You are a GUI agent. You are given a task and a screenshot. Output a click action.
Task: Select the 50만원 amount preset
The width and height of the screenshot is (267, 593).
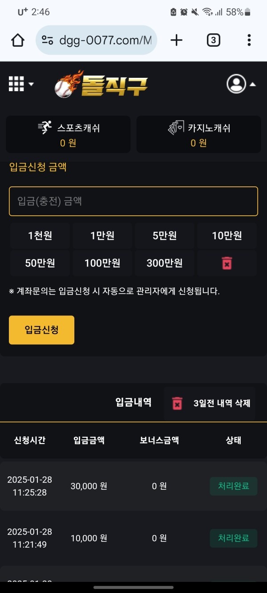[x=40, y=263]
